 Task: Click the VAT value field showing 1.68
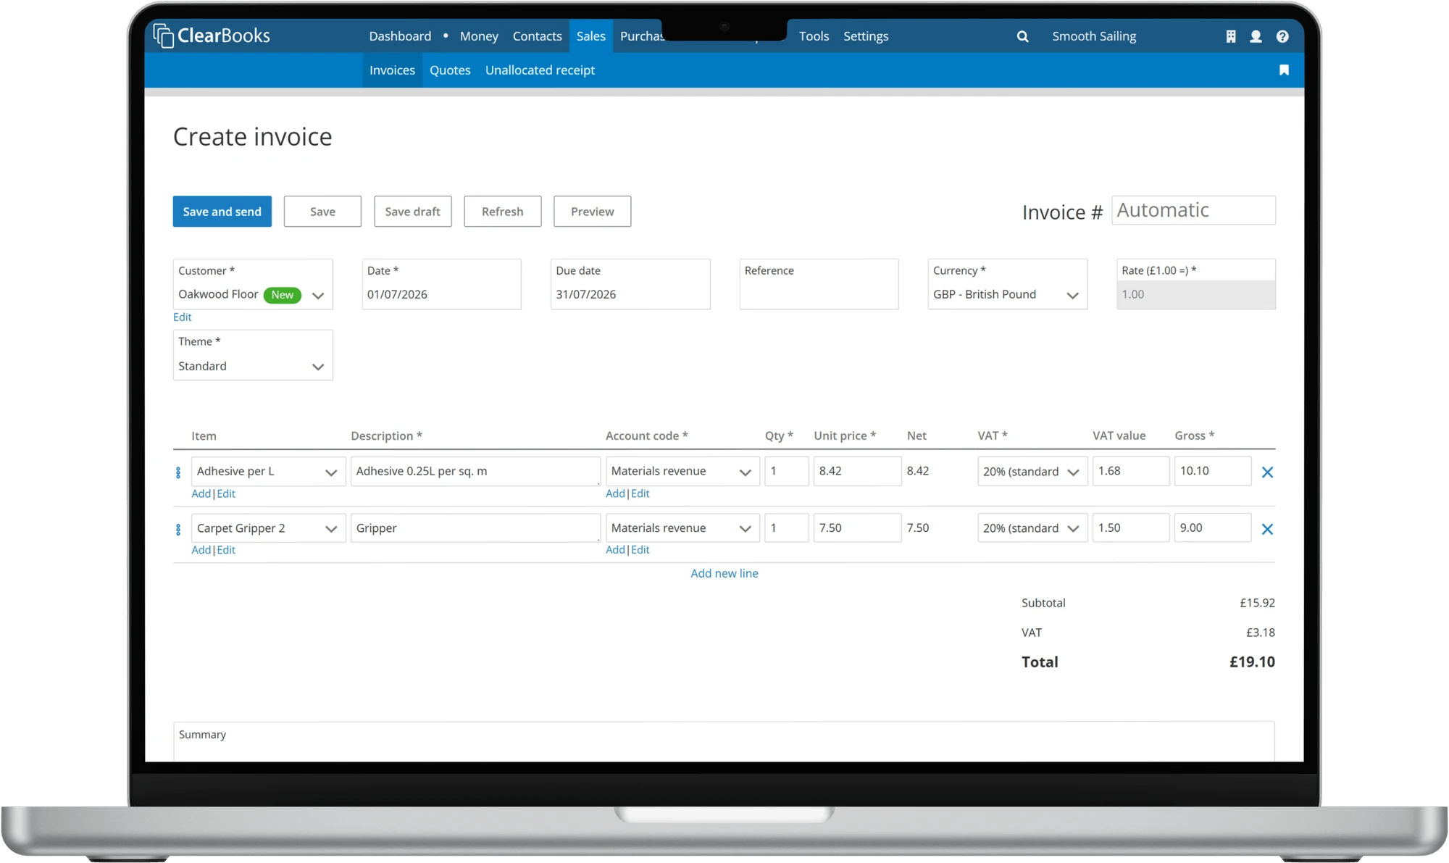click(1131, 471)
